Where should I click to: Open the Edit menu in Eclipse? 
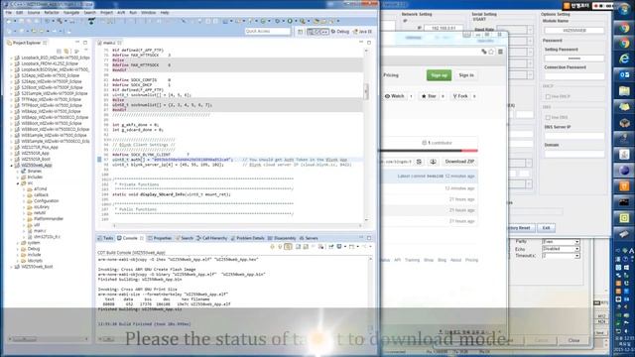19,13
